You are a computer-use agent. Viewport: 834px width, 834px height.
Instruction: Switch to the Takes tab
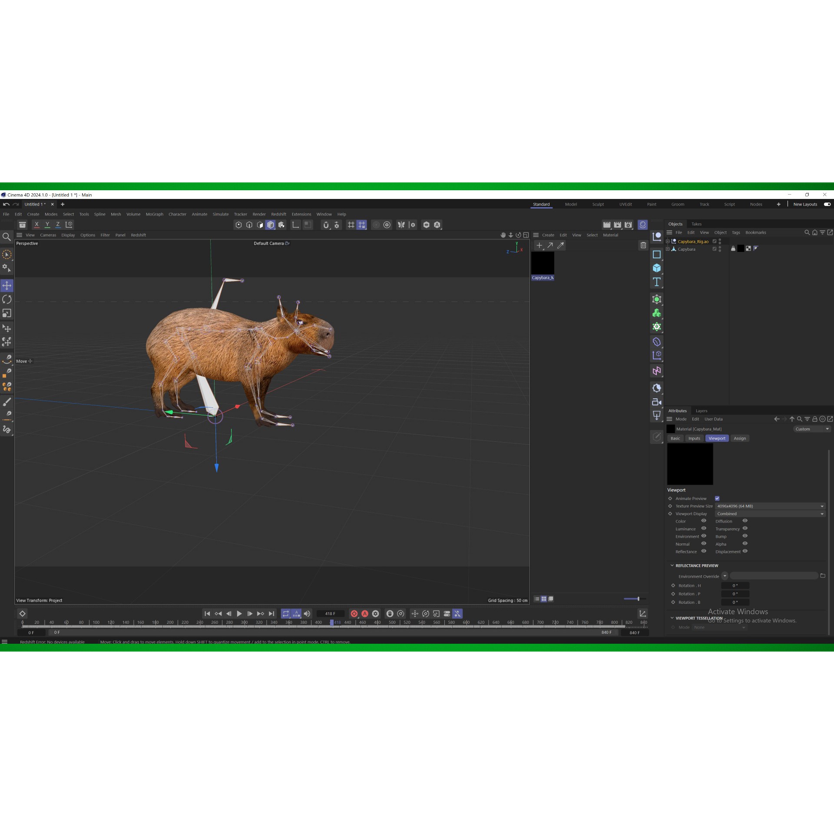[697, 224]
